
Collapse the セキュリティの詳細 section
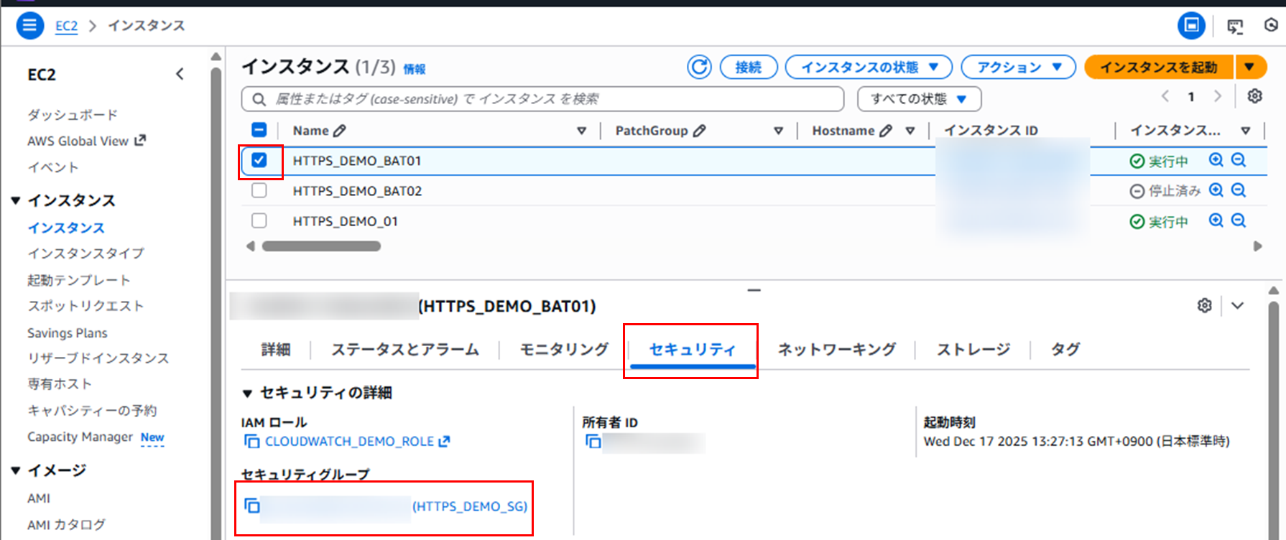[x=247, y=393]
